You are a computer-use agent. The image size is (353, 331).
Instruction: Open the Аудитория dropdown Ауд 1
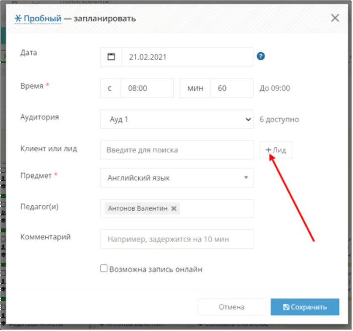coord(178,120)
